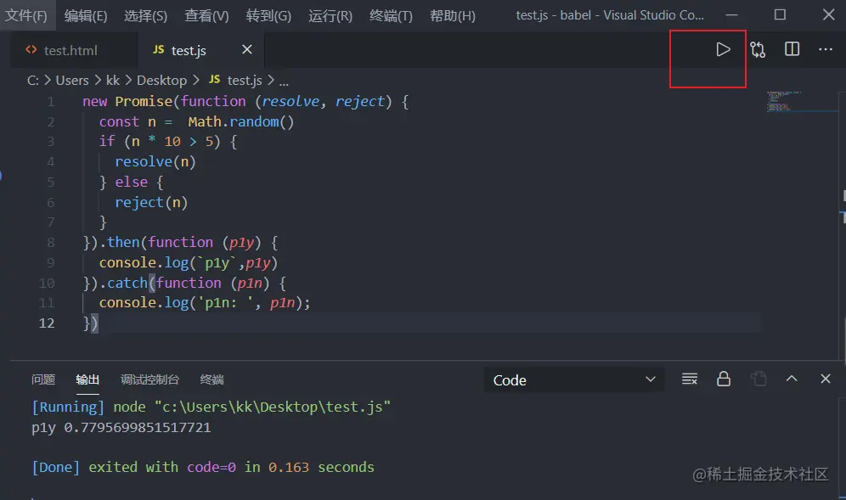The image size is (846, 500).
Task: Expand the Users breadcrumb segment
Action: pyautogui.click(x=72, y=80)
